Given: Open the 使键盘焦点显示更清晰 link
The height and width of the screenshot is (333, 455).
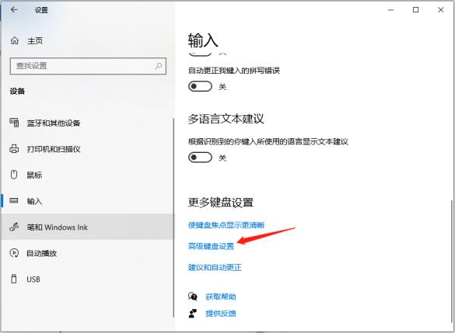Looking at the screenshot, I should click(x=226, y=225).
